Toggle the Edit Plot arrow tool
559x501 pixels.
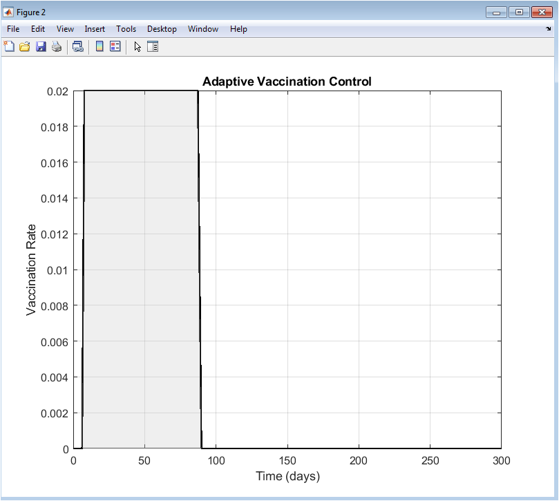[x=138, y=47]
